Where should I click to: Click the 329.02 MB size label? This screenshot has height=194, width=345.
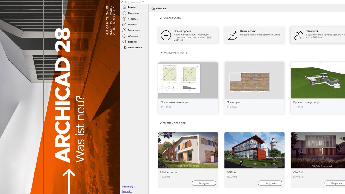click(298, 177)
